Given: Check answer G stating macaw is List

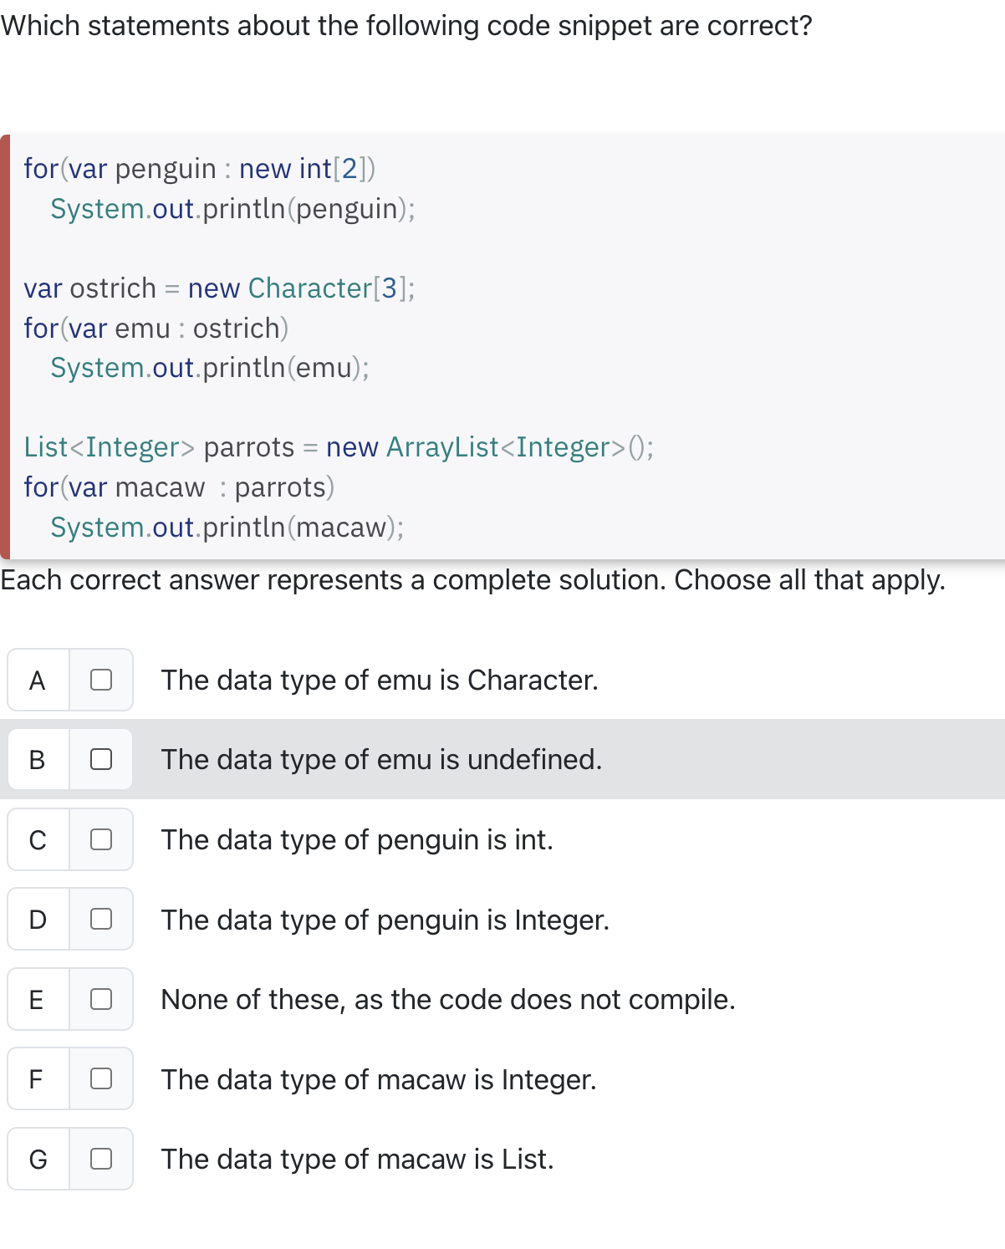Looking at the screenshot, I should [100, 1158].
